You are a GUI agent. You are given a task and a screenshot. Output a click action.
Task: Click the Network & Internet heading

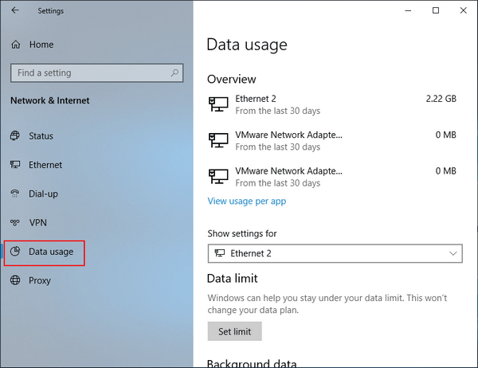50,100
